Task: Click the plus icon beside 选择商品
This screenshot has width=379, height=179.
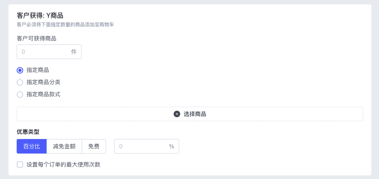Action: tap(177, 114)
